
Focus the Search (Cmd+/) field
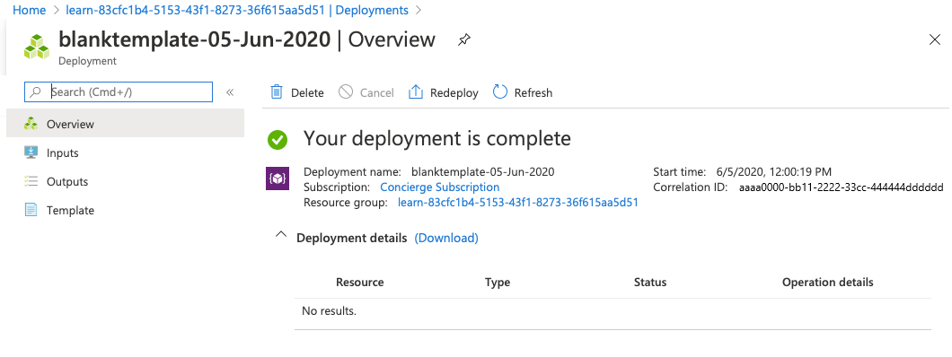tap(119, 92)
